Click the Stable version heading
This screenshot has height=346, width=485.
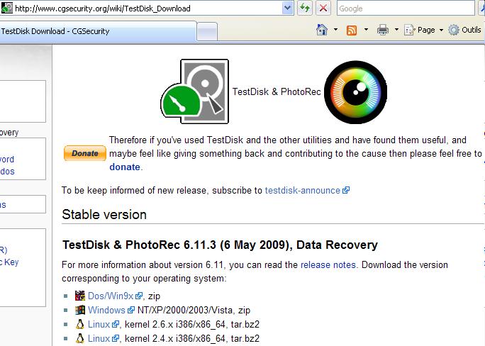(x=104, y=215)
